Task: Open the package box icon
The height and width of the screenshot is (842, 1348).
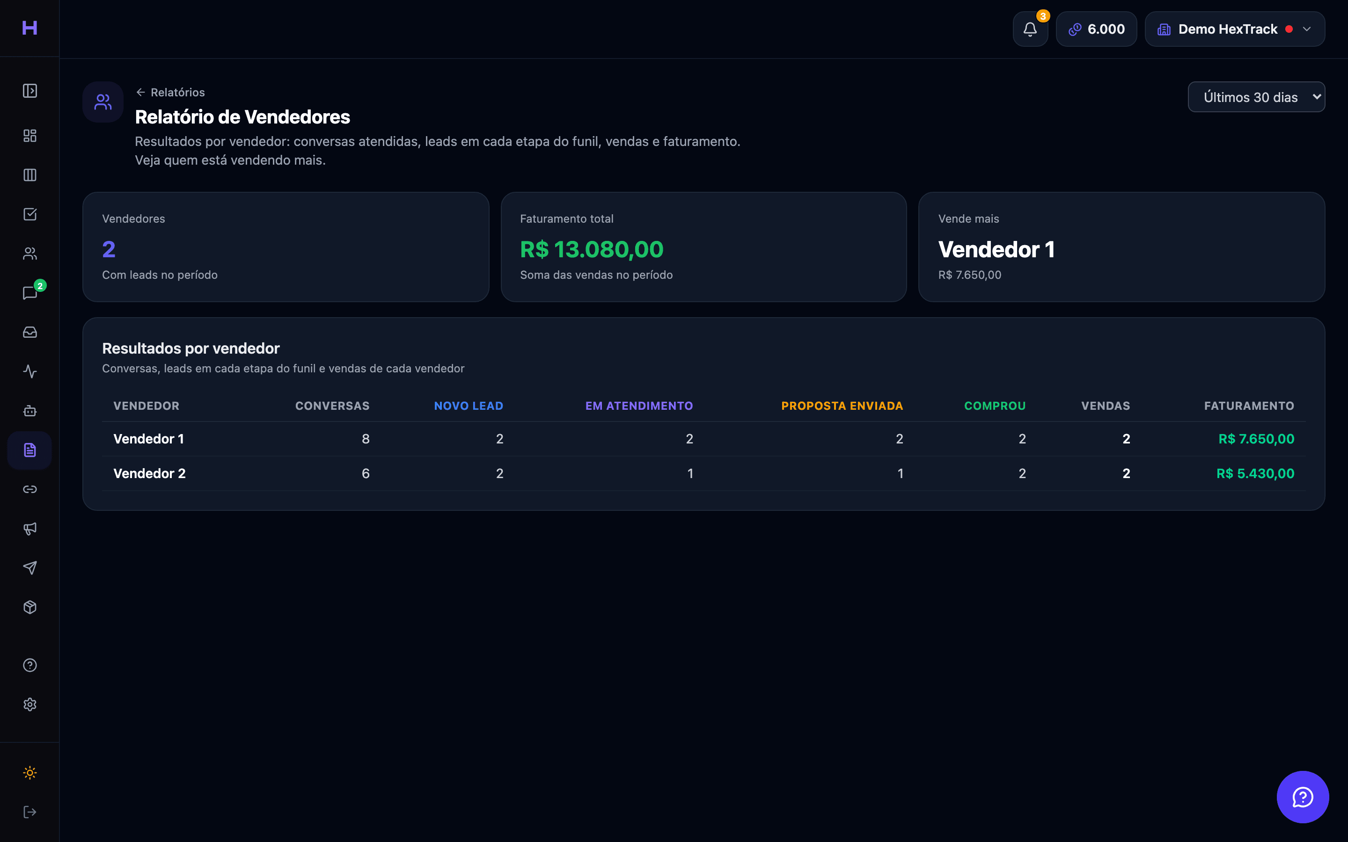Action: point(29,607)
